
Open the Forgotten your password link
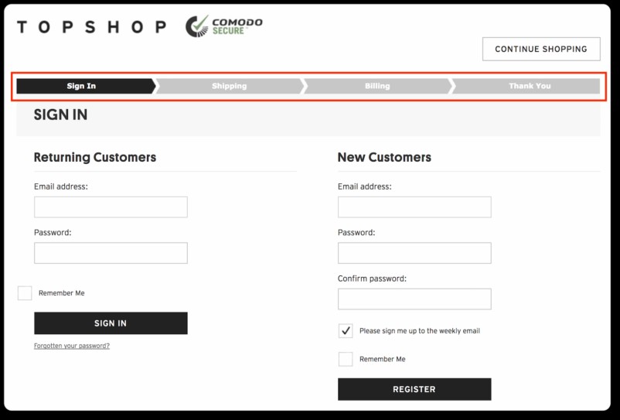click(x=72, y=346)
